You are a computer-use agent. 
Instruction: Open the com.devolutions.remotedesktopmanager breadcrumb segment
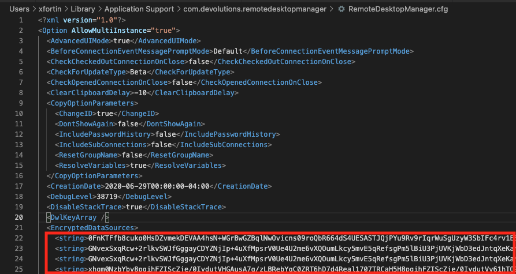(x=255, y=9)
